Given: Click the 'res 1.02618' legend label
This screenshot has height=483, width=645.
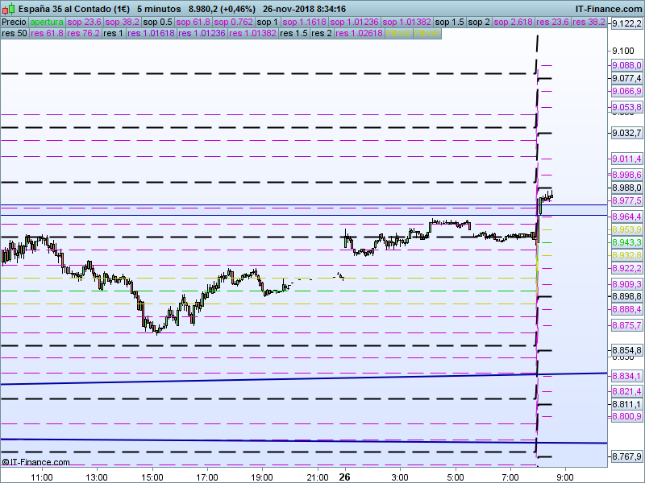Looking at the screenshot, I should tap(359, 33).
